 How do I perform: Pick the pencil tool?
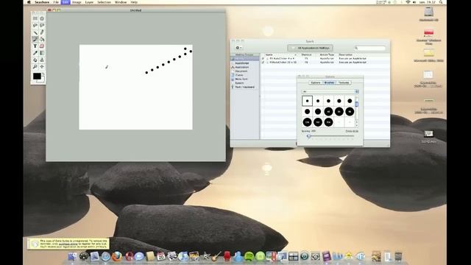42,32
